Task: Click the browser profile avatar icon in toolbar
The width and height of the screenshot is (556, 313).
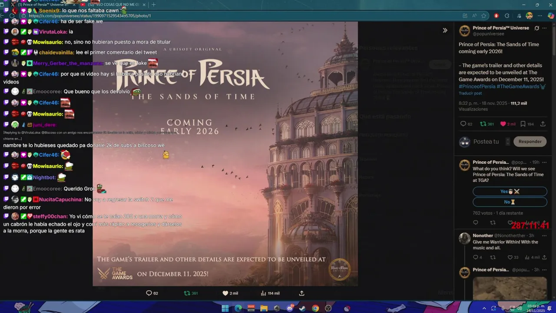Action: coord(529,16)
